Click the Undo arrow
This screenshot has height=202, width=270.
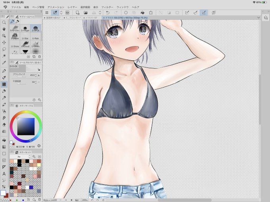click(108, 13)
